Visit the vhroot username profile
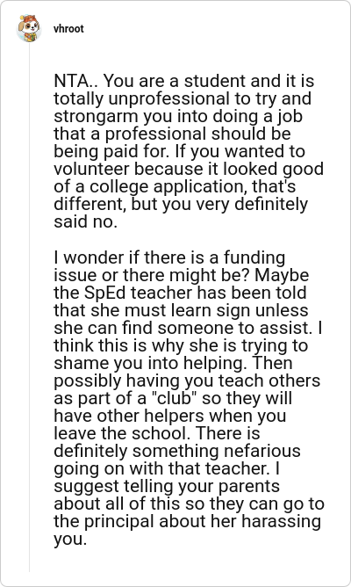This screenshot has height=587, width=351. pyautogui.click(x=68, y=29)
